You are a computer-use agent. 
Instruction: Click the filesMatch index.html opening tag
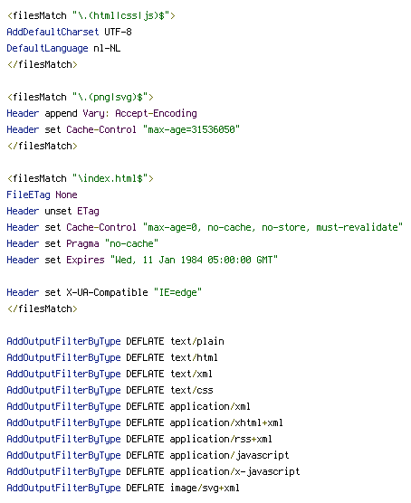tap(81, 178)
